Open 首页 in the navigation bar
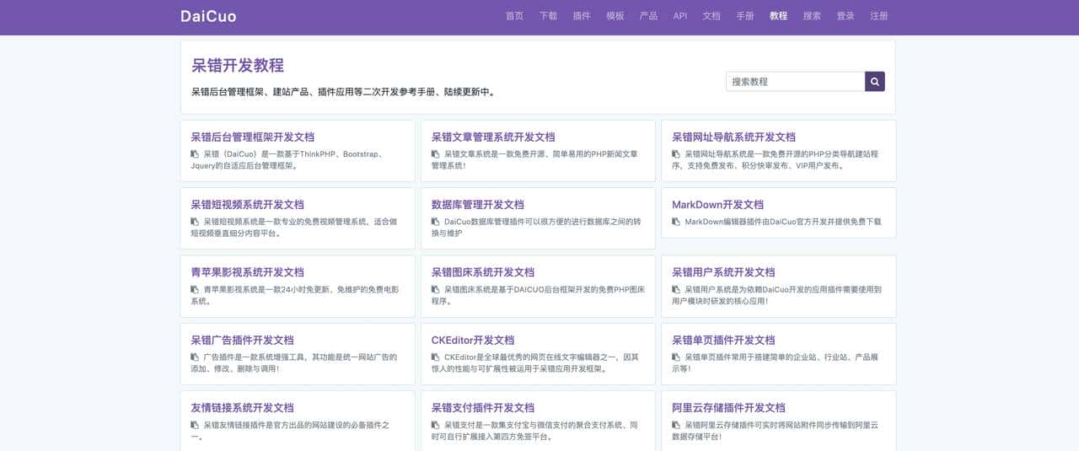This screenshot has height=451, width=1079. pos(514,16)
